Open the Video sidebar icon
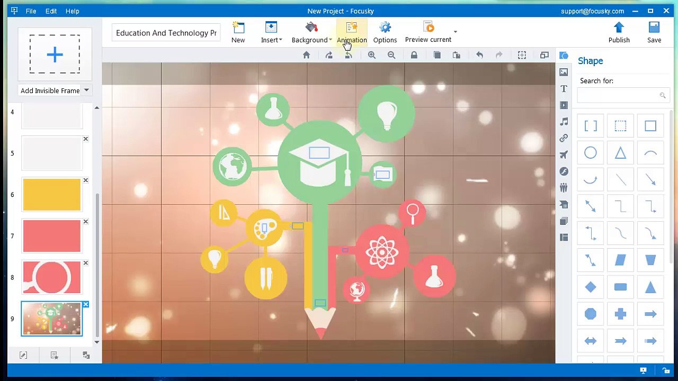678x381 pixels. click(x=564, y=105)
